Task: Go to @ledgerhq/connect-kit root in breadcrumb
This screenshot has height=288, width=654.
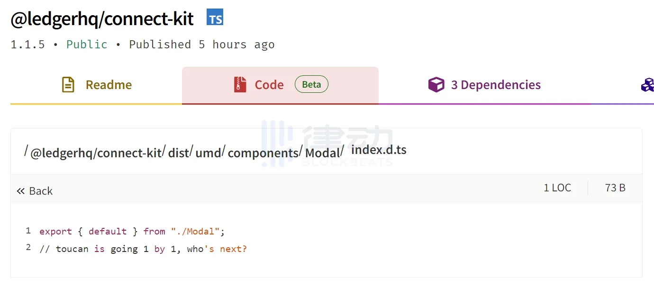Action: click(96, 153)
